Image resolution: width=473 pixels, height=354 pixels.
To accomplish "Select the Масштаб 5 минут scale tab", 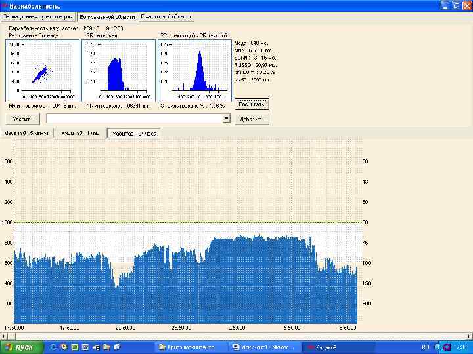I will 26,133.
